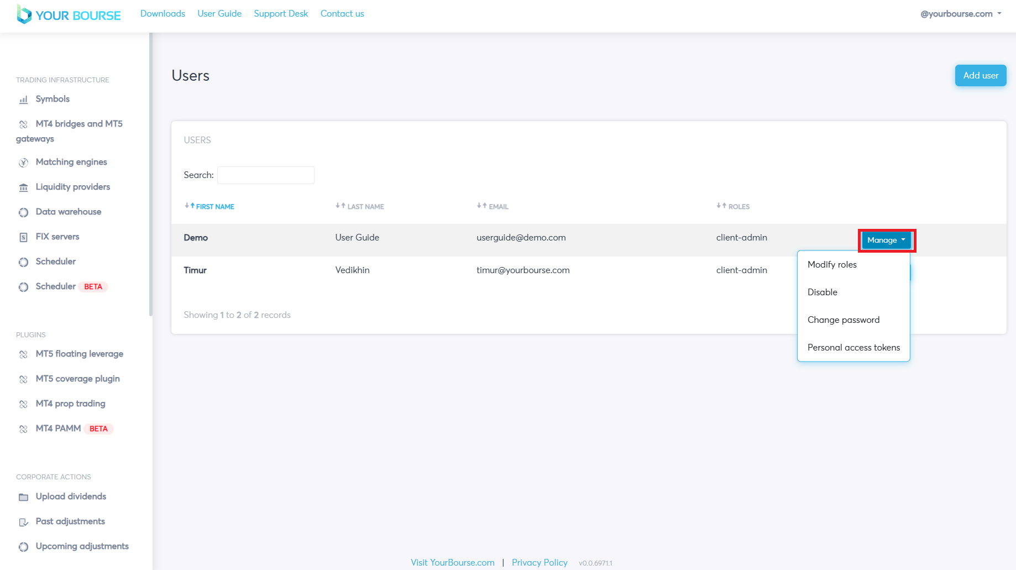This screenshot has width=1016, height=570.
Task: Open the @yourbourse.com account dropdown
Action: pyautogui.click(x=960, y=14)
